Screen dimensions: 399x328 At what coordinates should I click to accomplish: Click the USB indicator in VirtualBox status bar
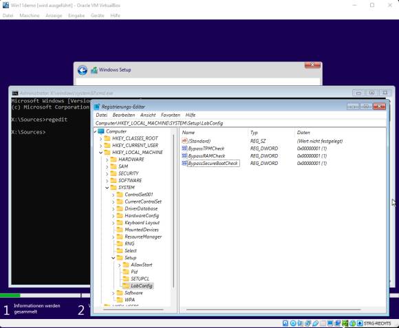point(315,323)
